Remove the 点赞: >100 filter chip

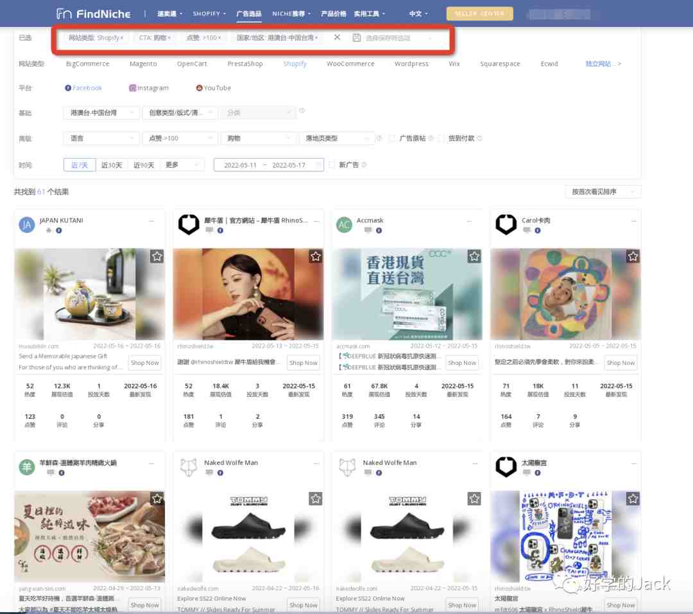[219, 38]
